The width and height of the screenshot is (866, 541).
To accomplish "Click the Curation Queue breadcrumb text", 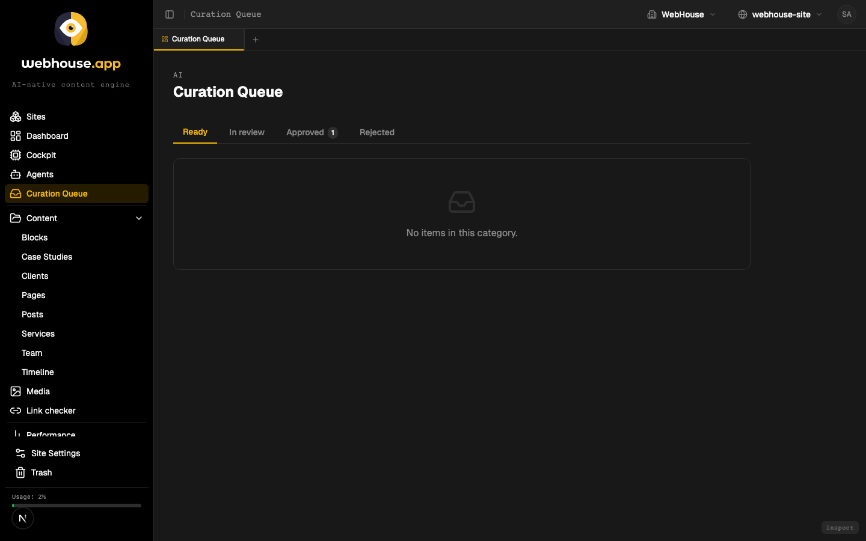I will tap(226, 14).
